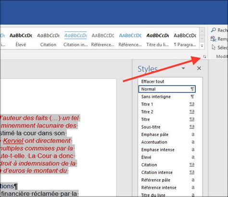Apply Titre 1 from Styles list
Viewport: 228px width, 197px height.
click(x=167, y=104)
